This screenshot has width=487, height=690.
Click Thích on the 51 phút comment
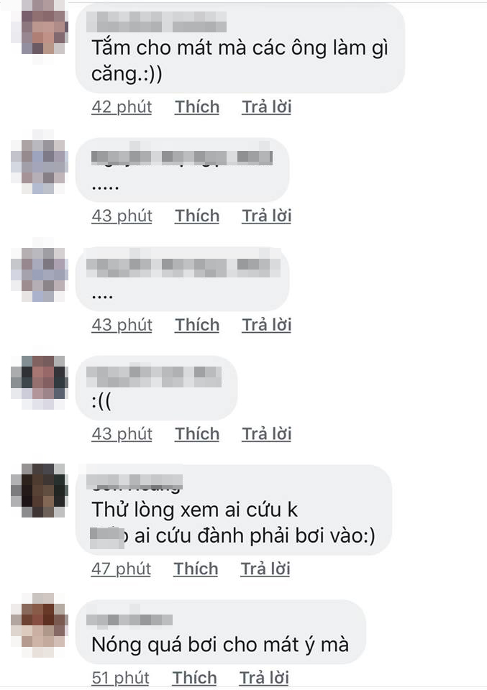point(194,678)
